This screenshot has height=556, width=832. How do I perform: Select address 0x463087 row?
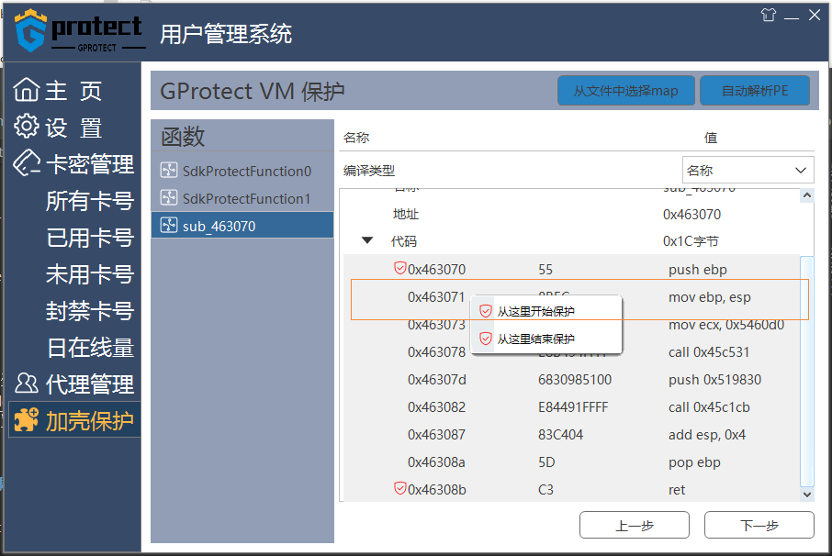(571, 435)
